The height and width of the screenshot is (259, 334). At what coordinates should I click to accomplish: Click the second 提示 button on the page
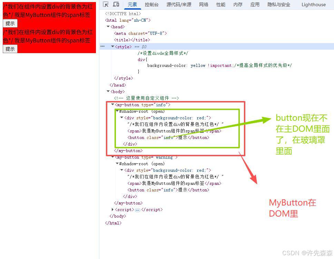(10, 49)
